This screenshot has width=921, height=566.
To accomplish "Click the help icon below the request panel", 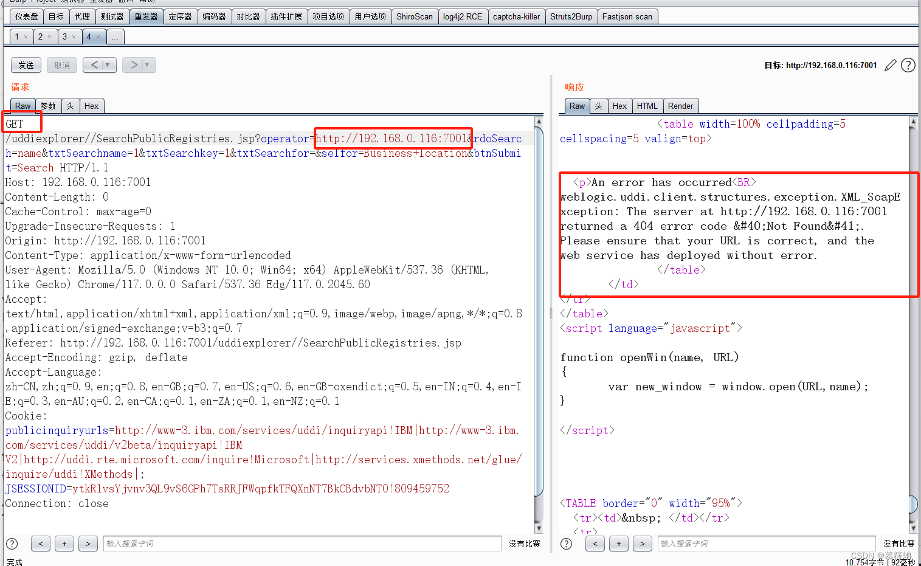I will [12, 544].
